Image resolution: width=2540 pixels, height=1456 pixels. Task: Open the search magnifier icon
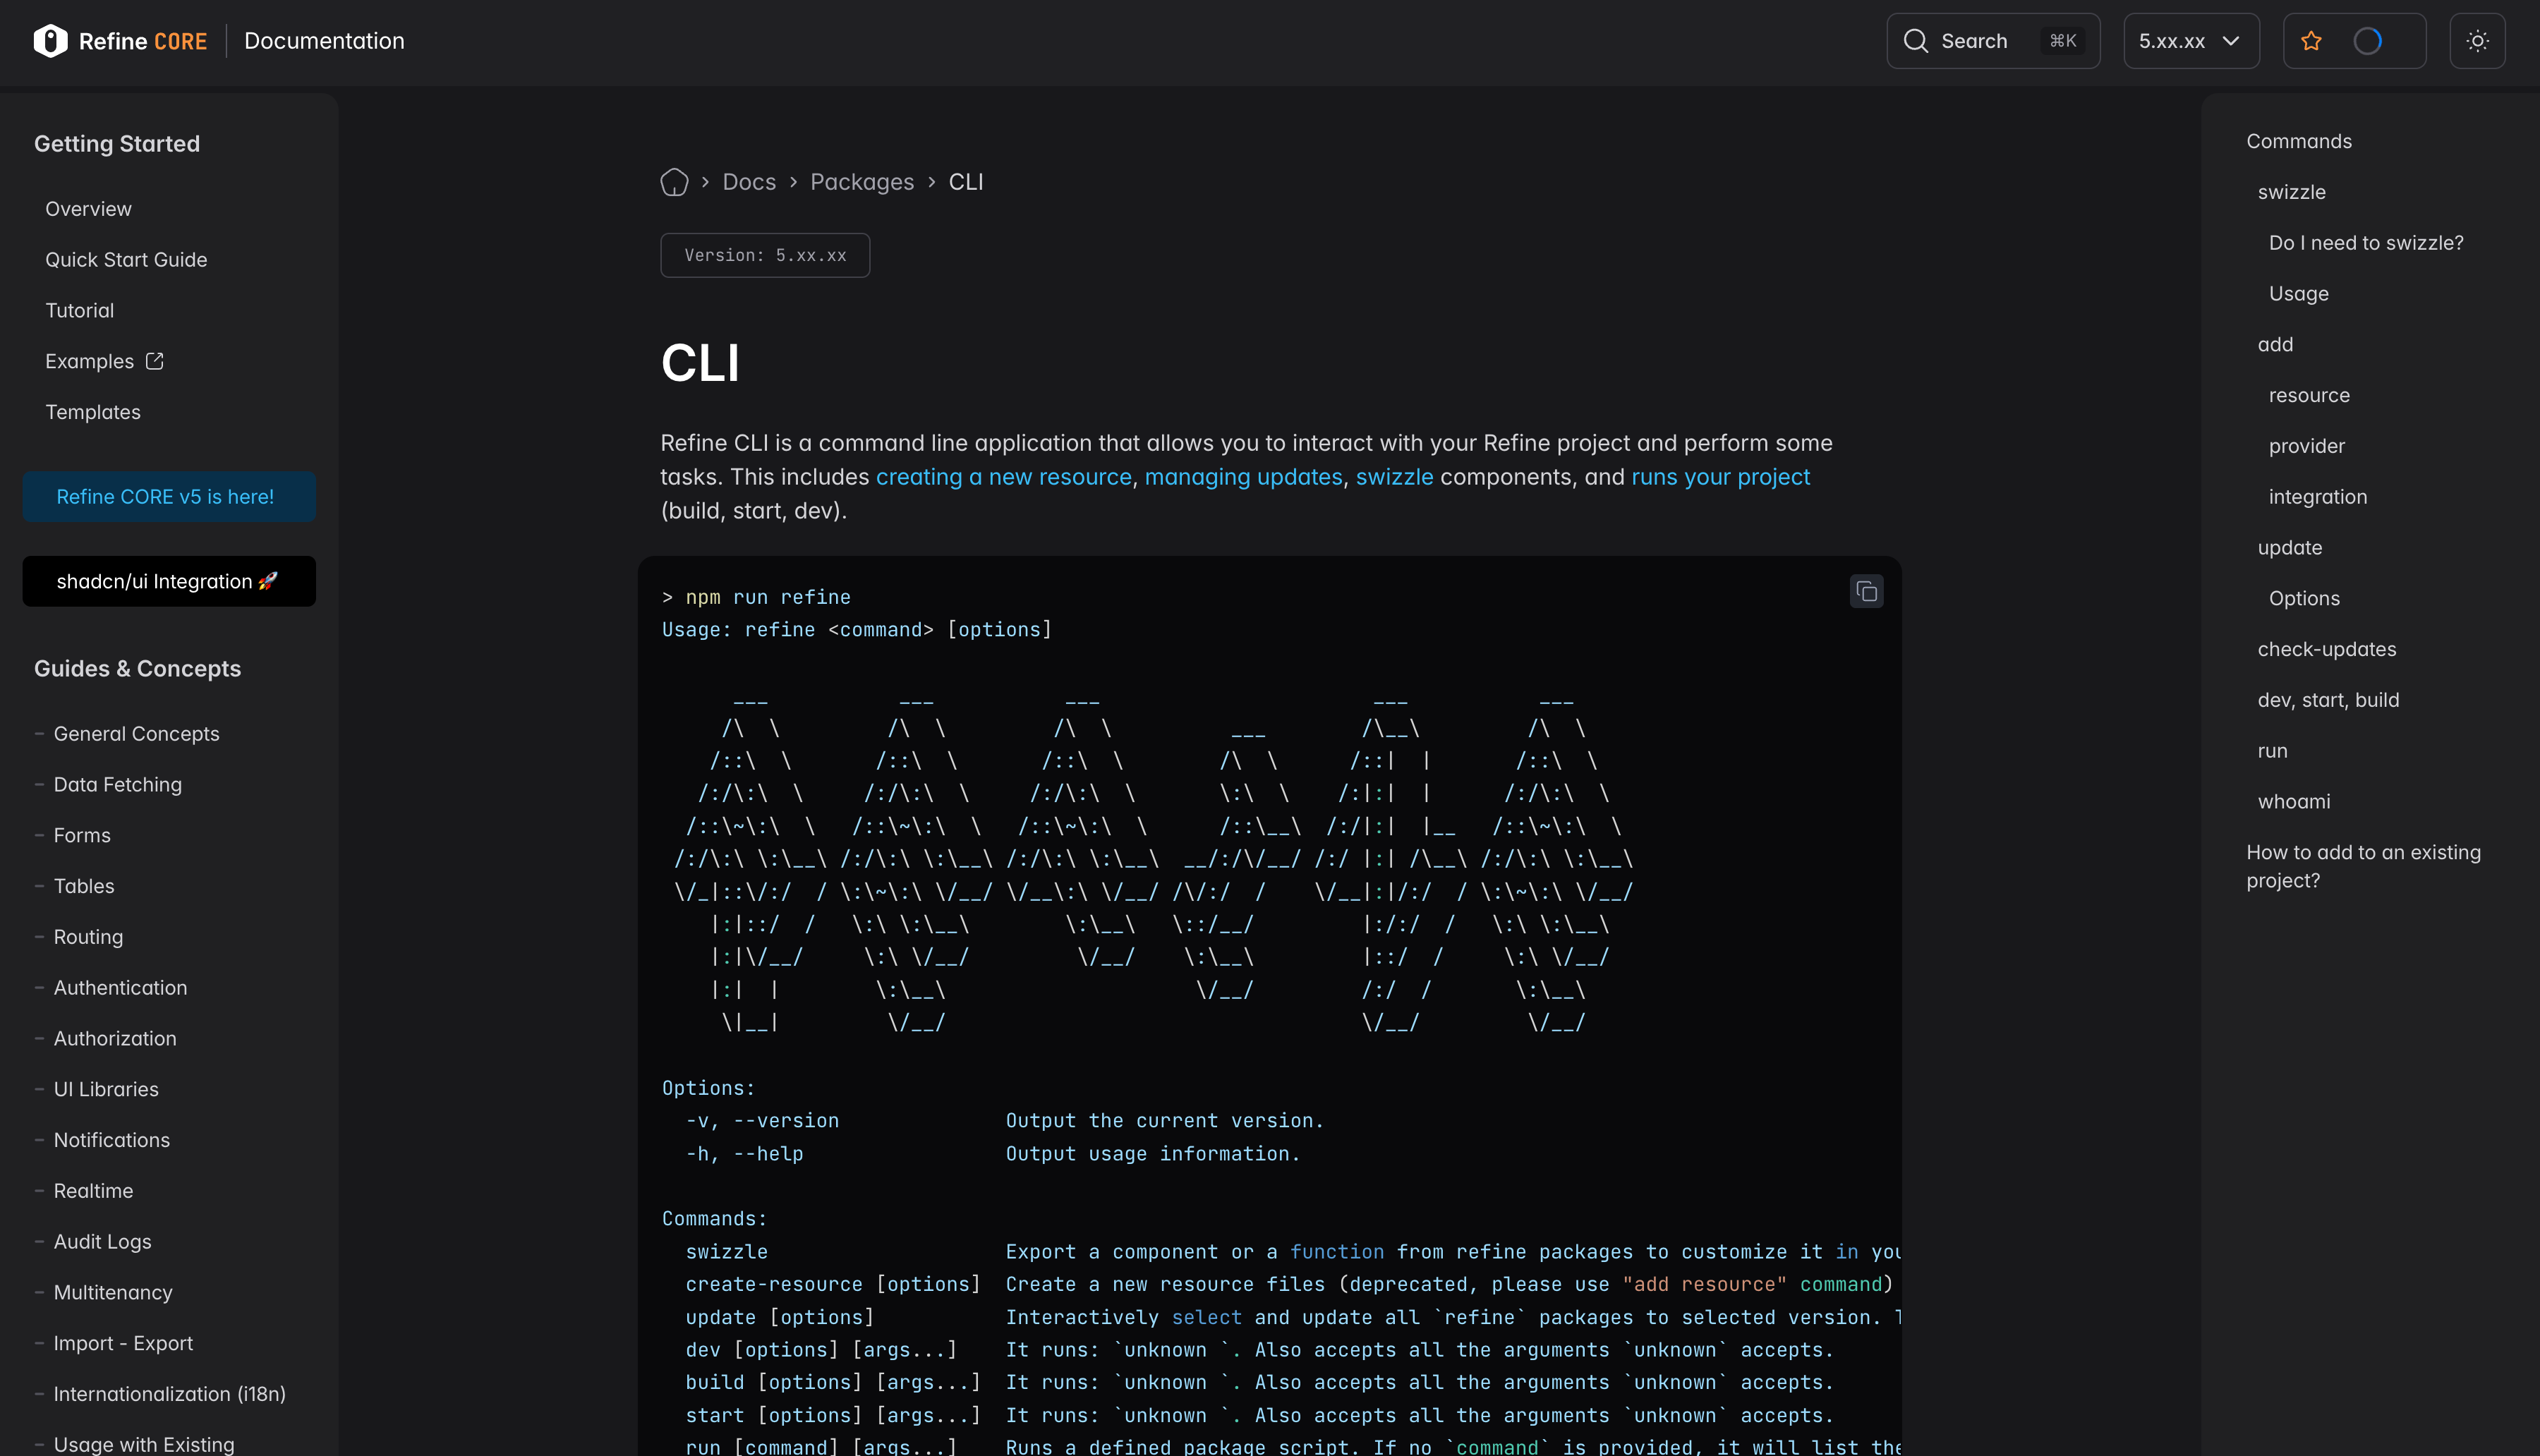click(1915, 41)
